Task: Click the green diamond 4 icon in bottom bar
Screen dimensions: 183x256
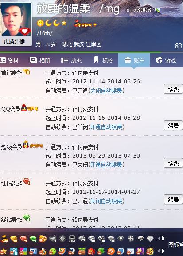Action: [x=33, y=239]
